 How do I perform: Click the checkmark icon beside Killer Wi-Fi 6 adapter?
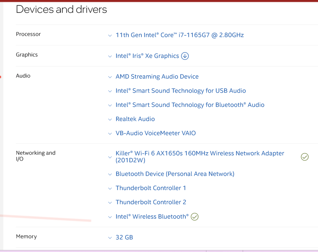coord(305,157)
